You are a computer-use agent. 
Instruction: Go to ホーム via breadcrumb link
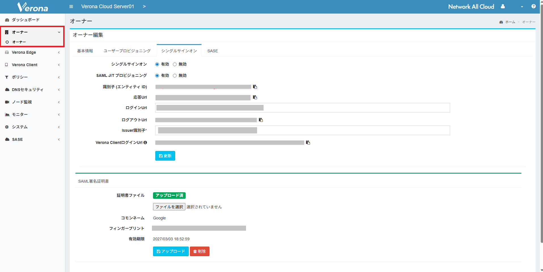click(510, 22)
